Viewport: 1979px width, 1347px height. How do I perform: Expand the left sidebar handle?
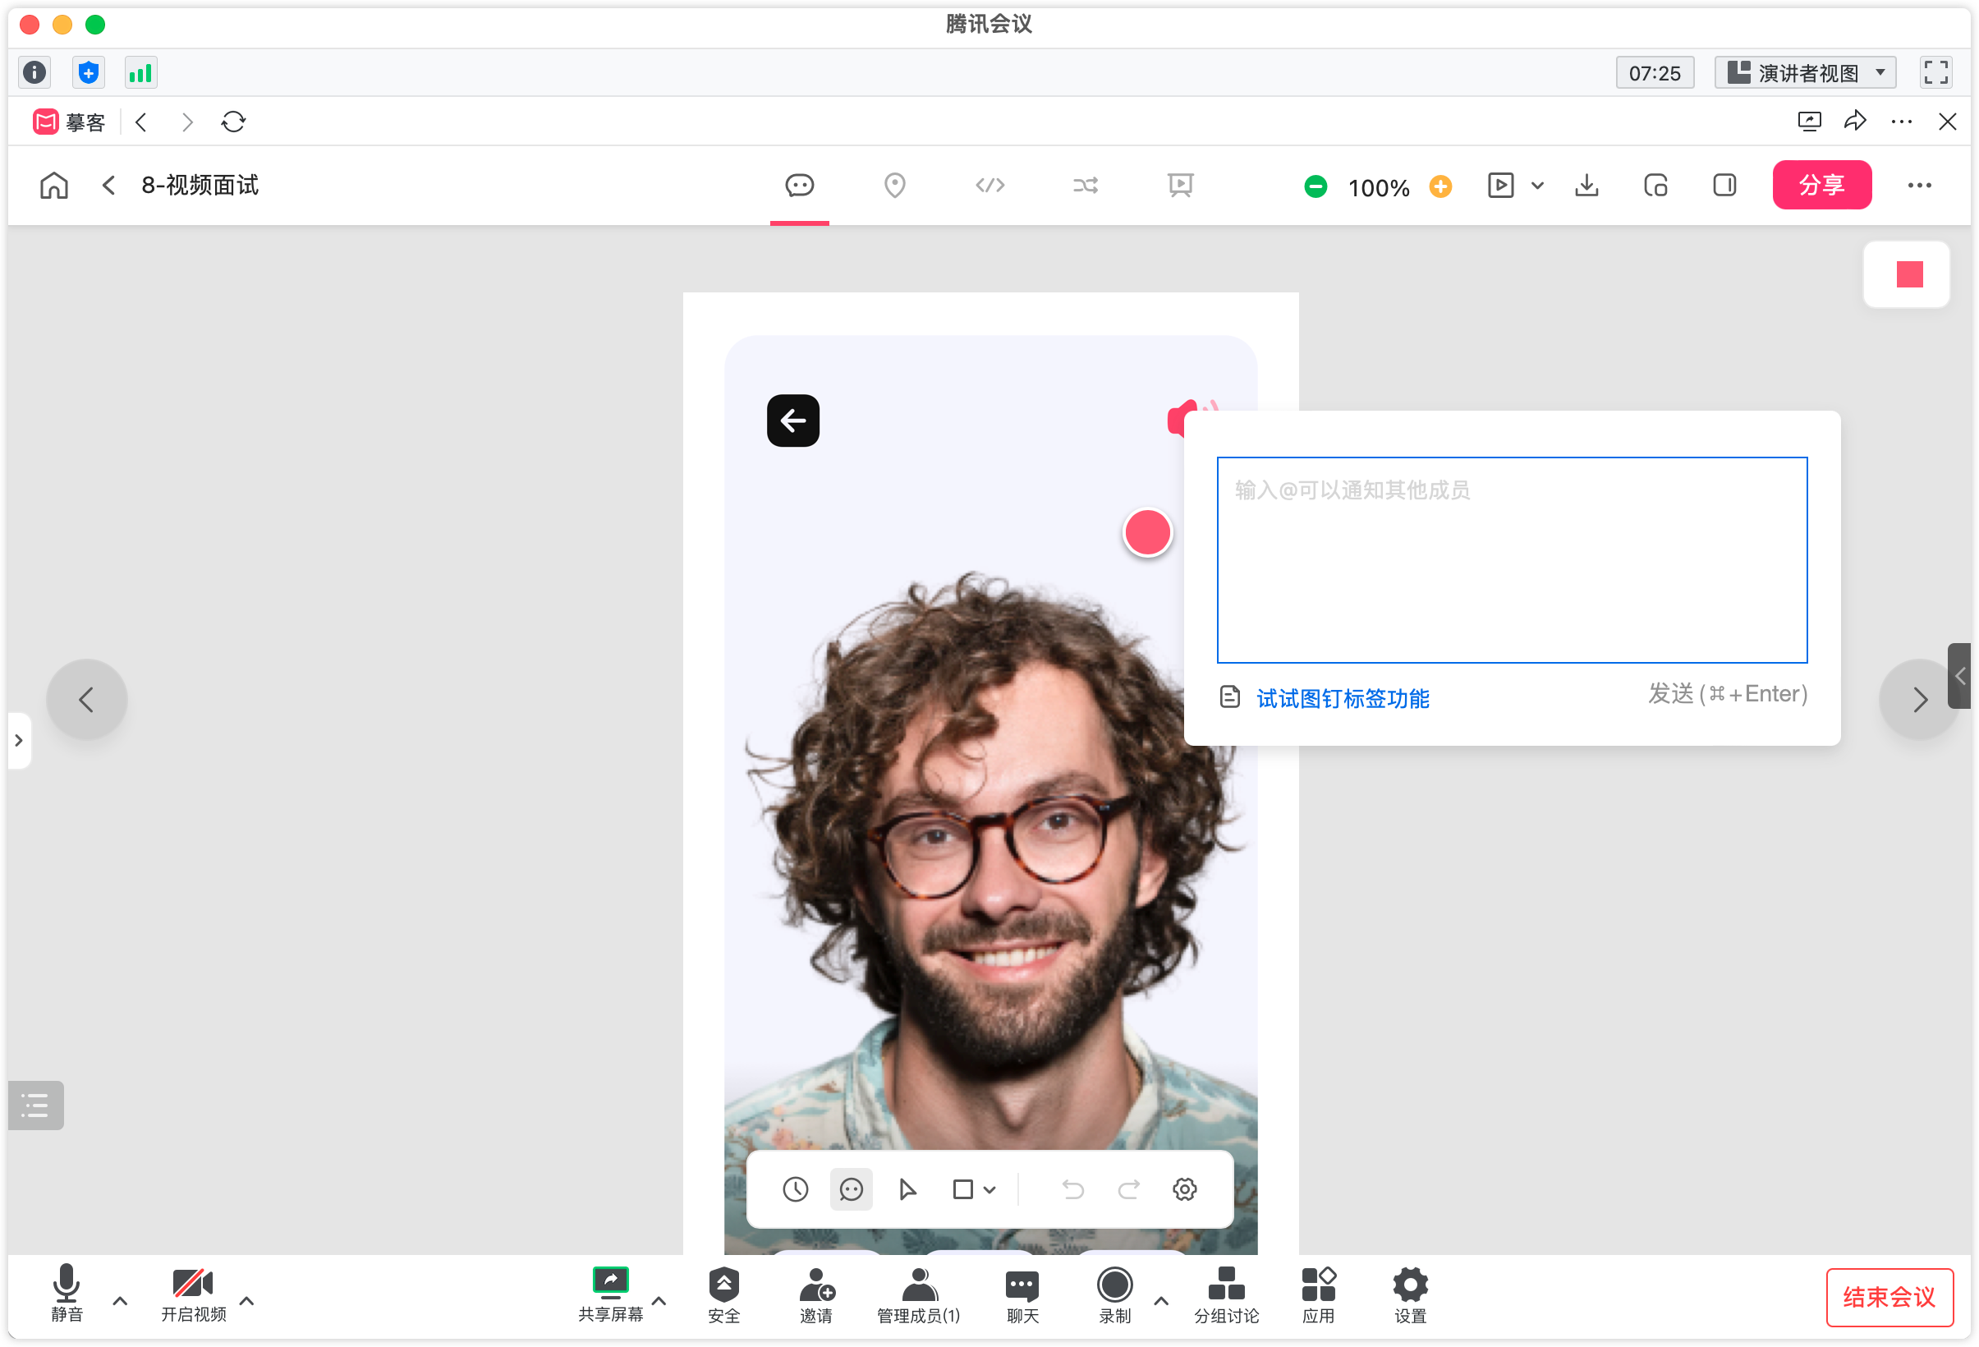[19, 740]
